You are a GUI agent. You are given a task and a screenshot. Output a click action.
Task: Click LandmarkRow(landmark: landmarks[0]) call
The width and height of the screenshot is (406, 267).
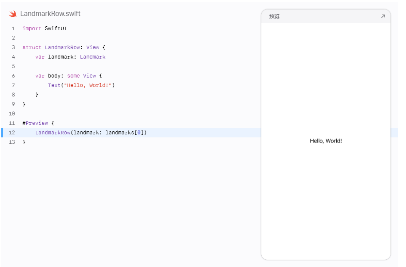pos(91,133)
